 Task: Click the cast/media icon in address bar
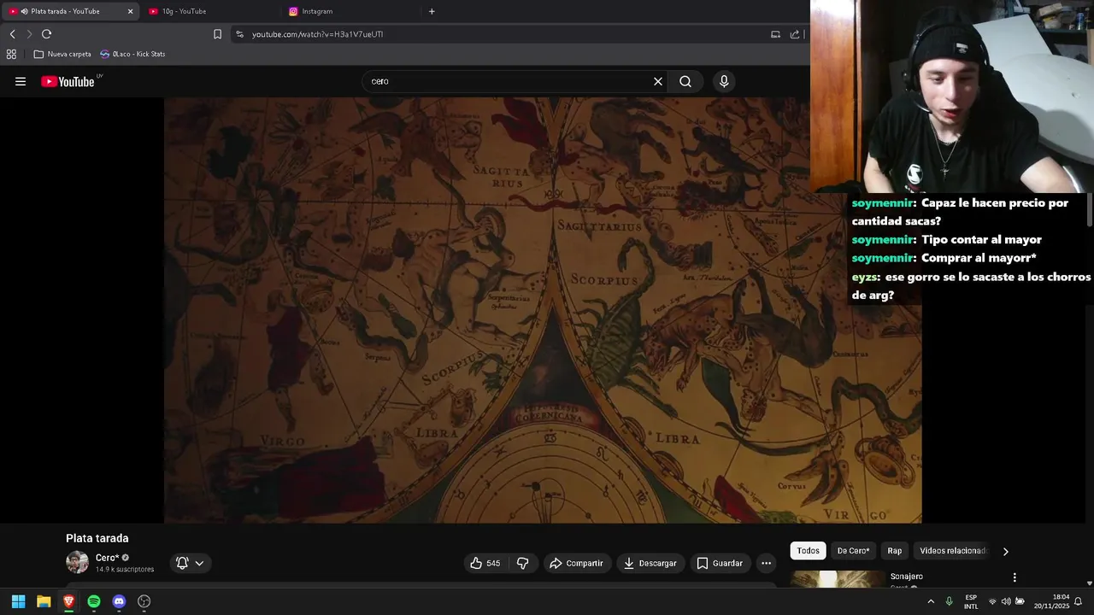tap(775, 34)
